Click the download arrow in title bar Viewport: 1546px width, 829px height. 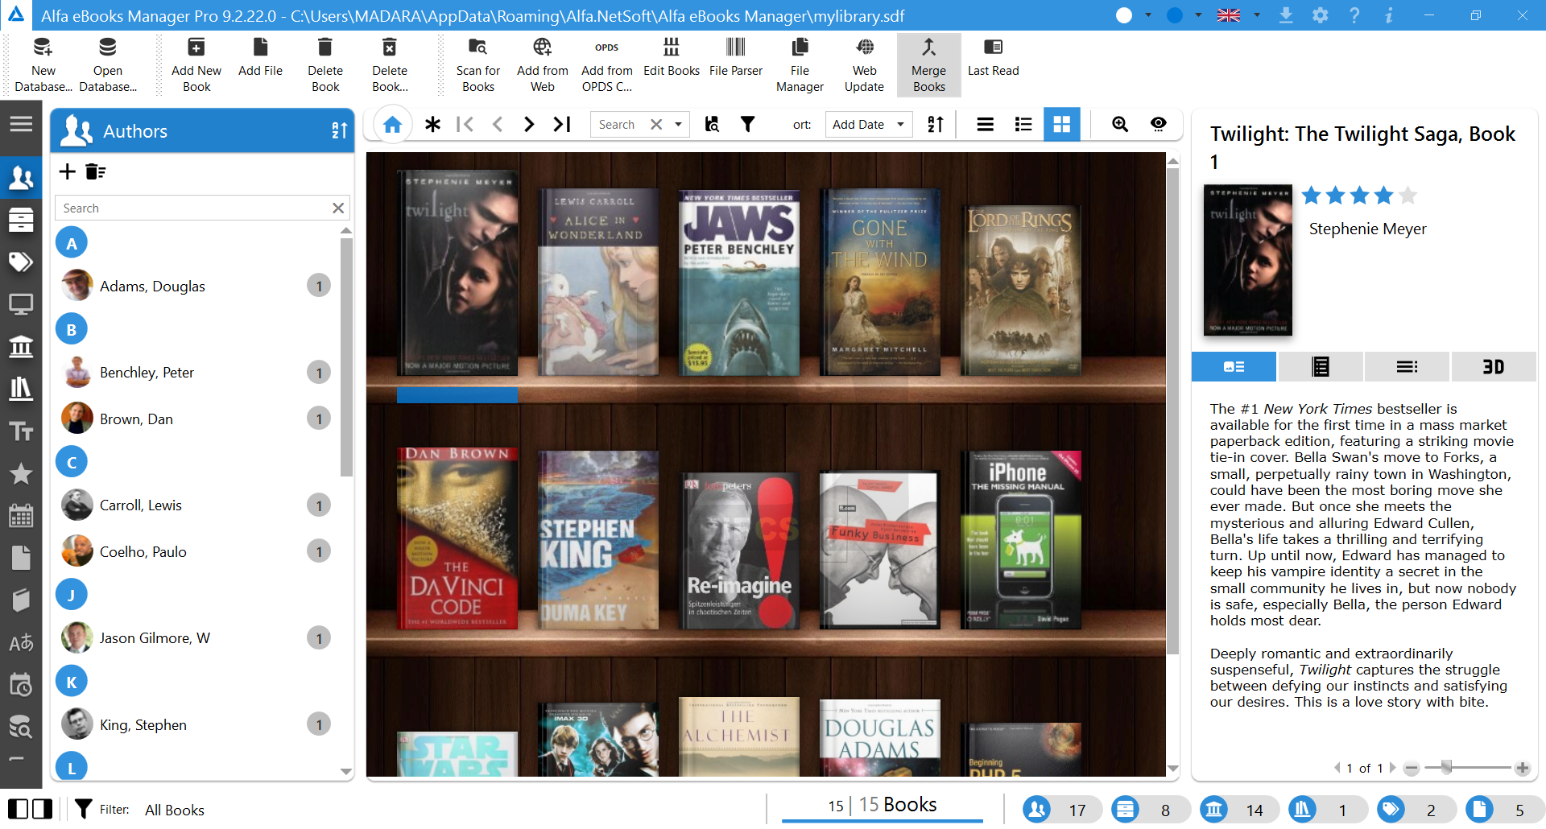click(x=1286, y=15)
